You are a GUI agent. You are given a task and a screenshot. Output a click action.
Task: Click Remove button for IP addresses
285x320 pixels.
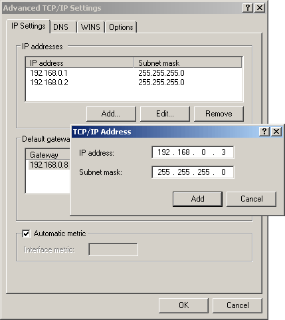coord(219,114)
